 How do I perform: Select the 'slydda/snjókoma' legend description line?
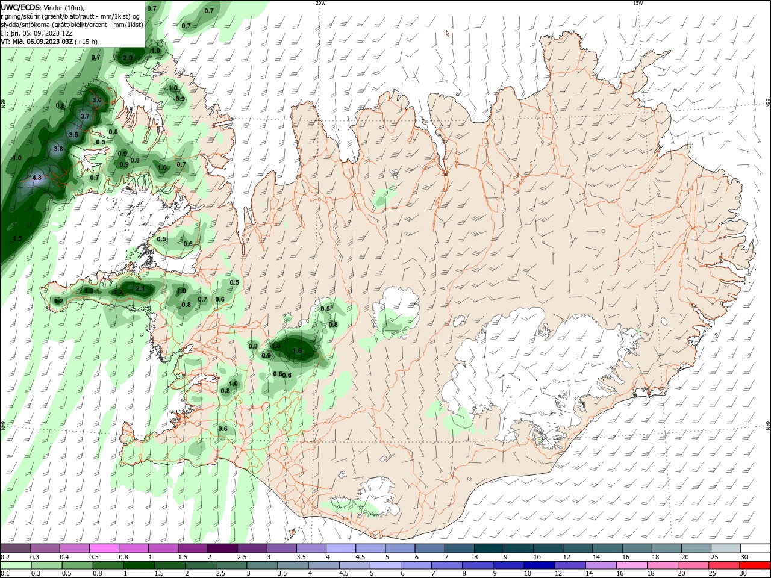click(72, 25)
